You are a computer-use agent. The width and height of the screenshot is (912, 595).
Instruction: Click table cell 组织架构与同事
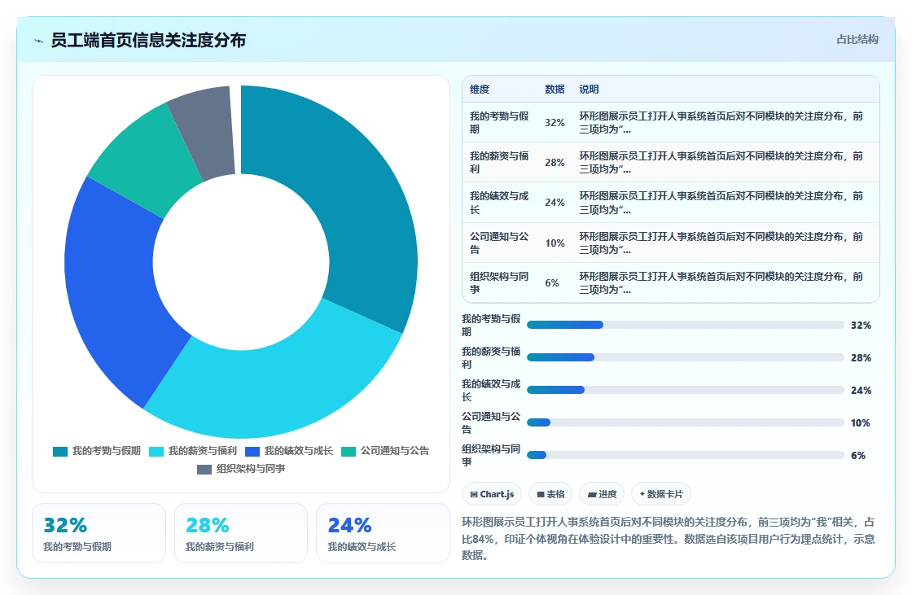click(x=500, y=282)
